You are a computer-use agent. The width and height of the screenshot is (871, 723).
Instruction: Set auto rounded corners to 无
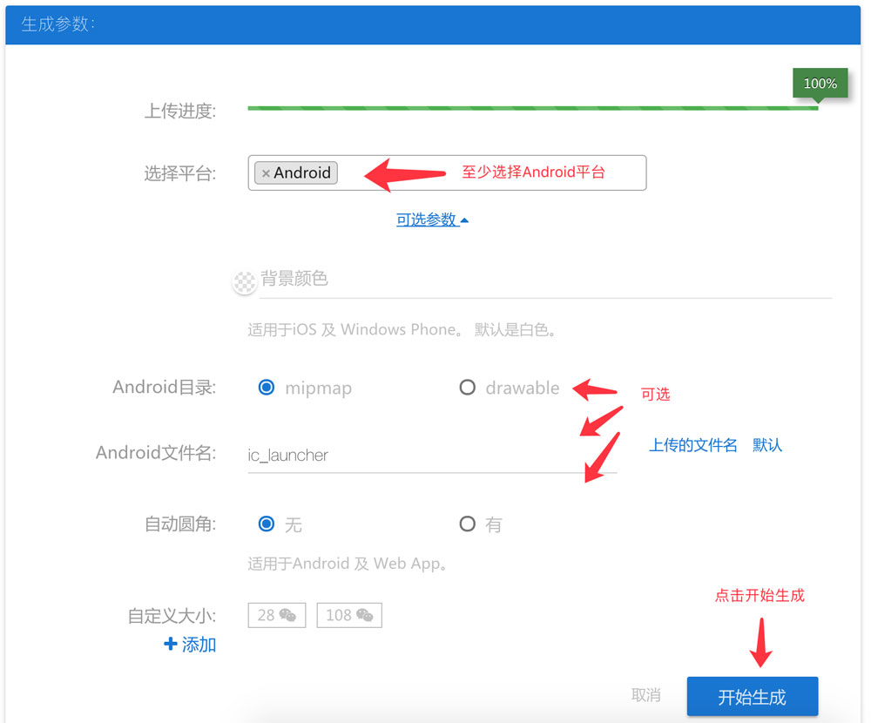click(267, 524)
